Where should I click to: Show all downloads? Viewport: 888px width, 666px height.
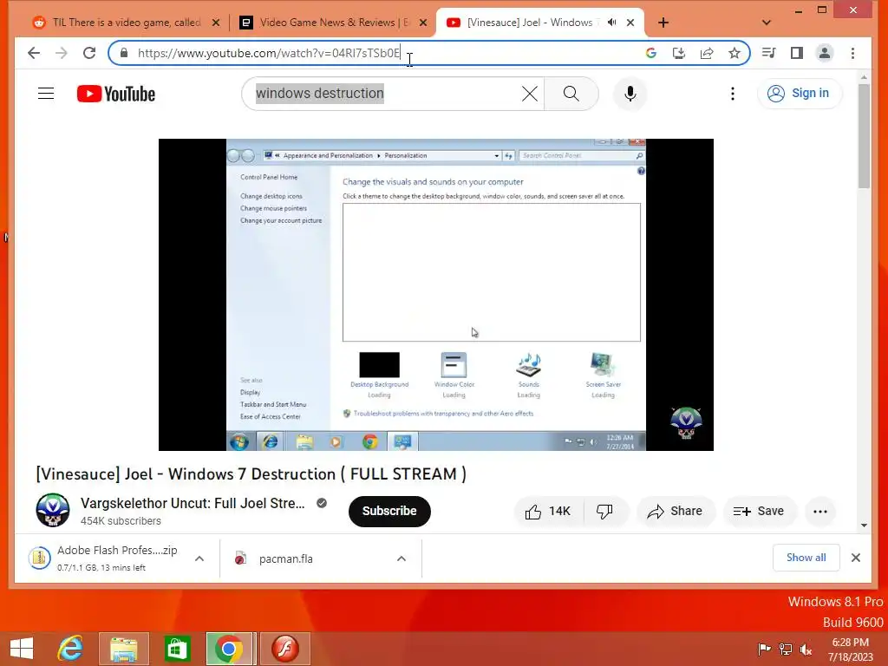(x=806, y=558)
